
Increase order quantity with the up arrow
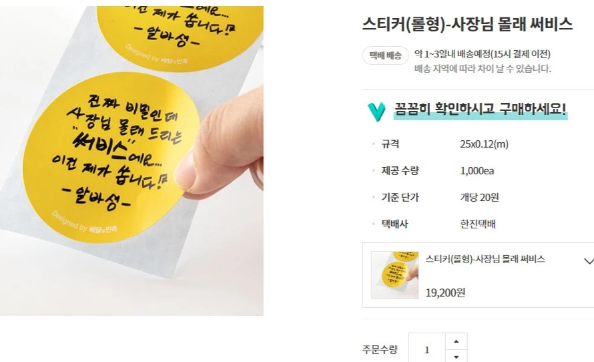456,341
